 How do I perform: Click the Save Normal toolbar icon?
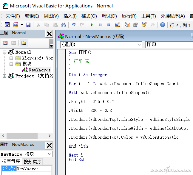[28, 25]
